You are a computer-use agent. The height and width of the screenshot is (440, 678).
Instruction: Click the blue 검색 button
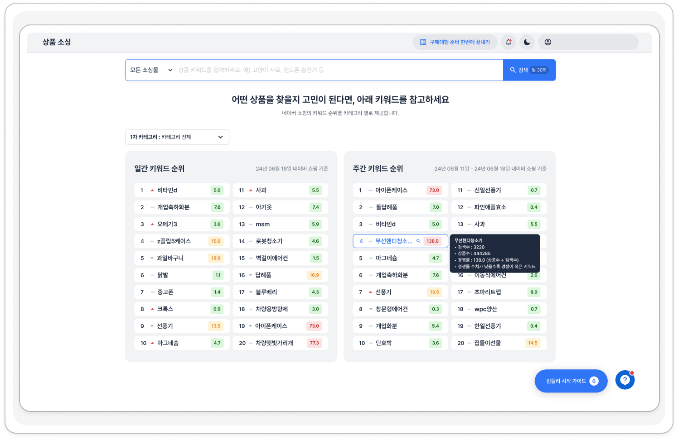(529, 70)
